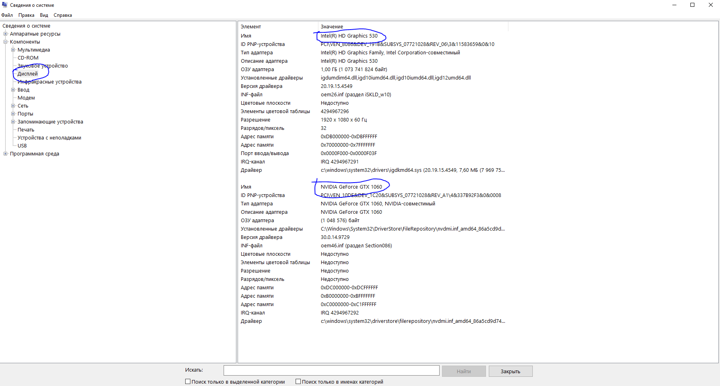
Task: Close the Сведения о системе window
Action: pos(711,5)
